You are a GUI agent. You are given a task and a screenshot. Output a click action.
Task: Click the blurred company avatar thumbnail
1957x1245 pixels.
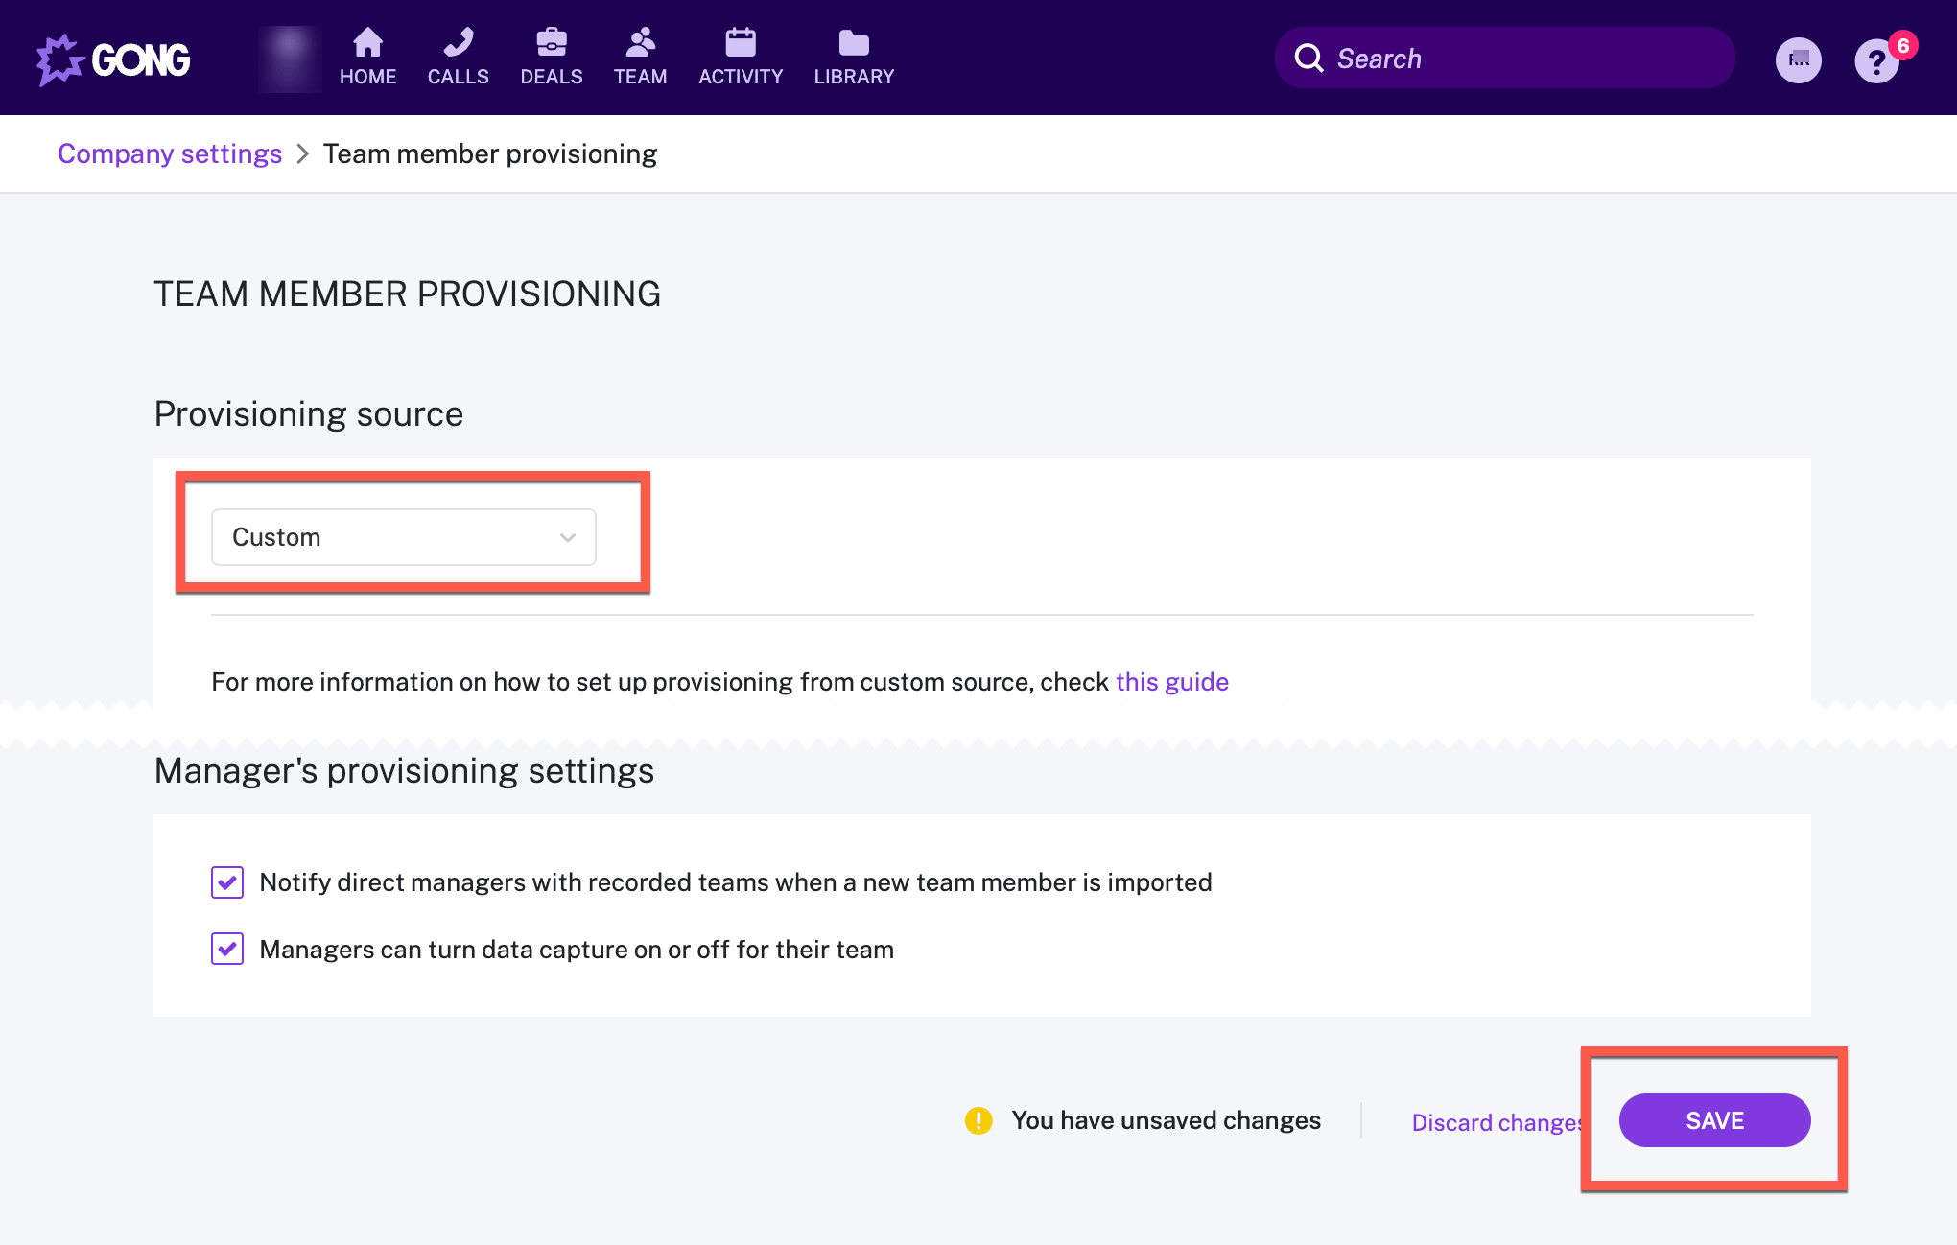289,59
